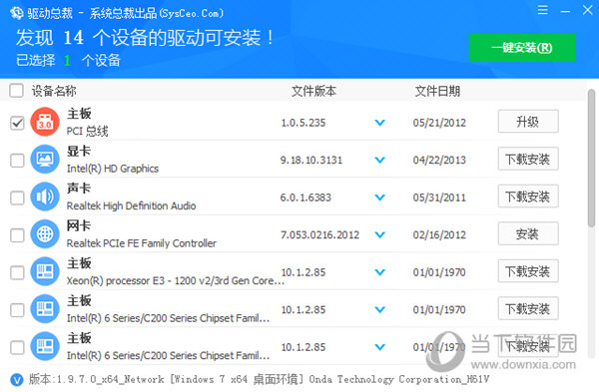
Task: Open the hamburger menu in title bar
Action: (x=542, y=10)
